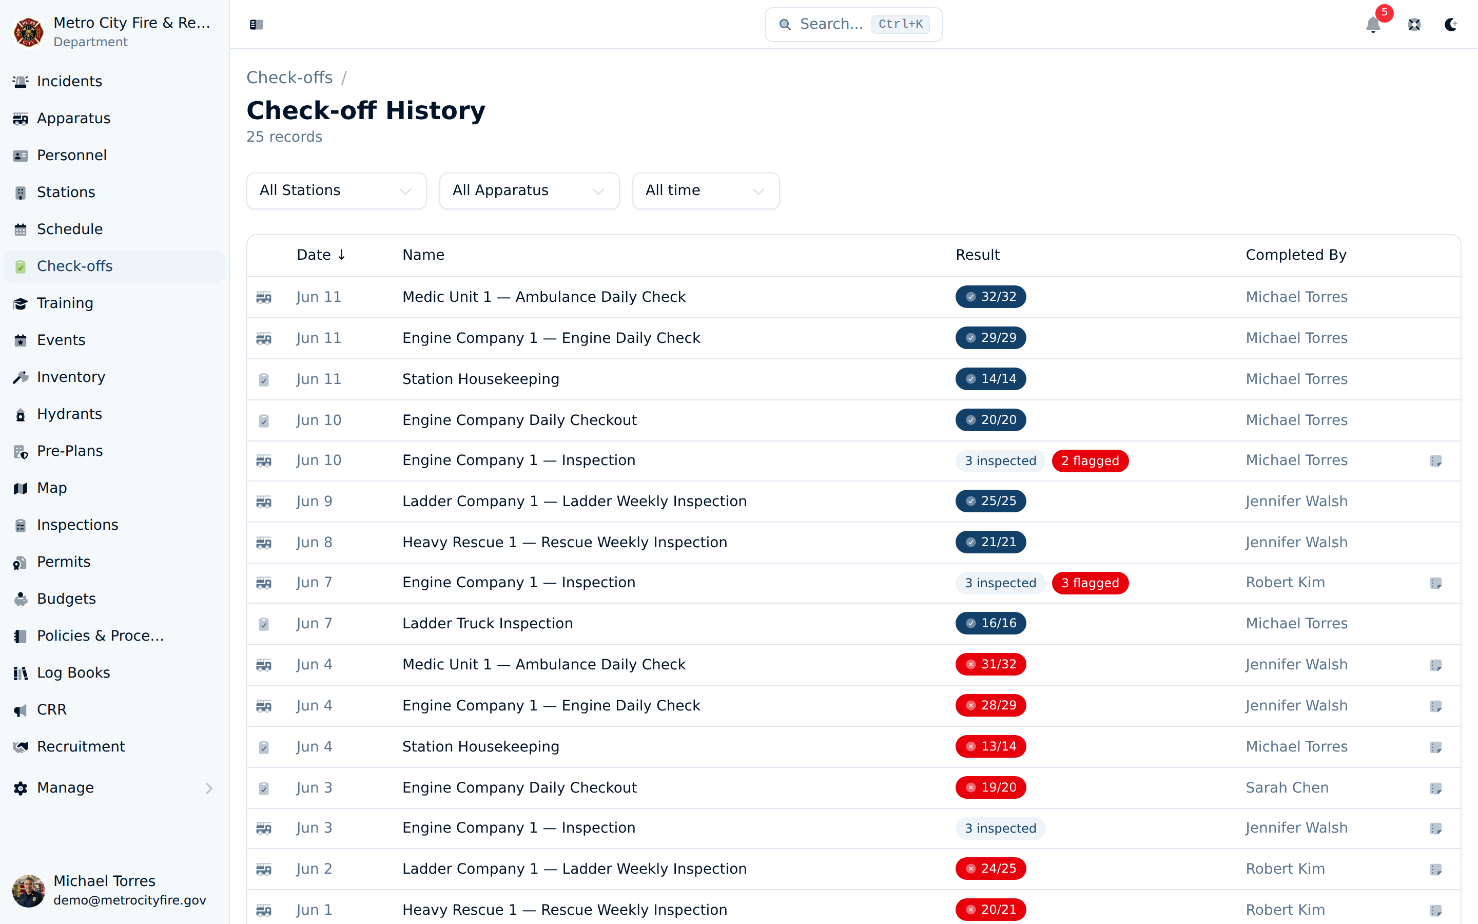Click the Map icon in sidebar
1478x924 pixels.
(20, 488)
